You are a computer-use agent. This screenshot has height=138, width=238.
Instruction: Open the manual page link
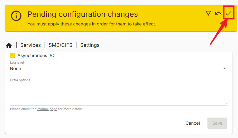[x=47, y=109]
